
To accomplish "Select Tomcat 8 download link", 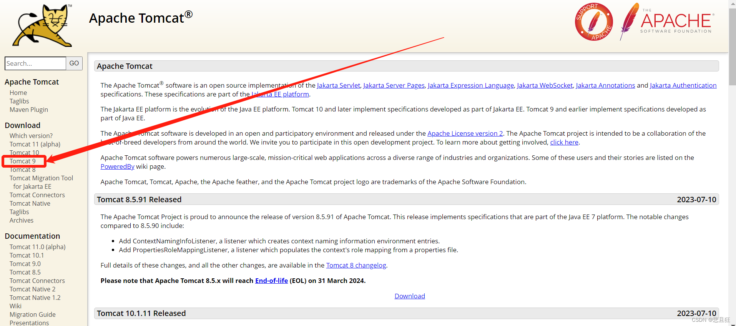I will coord(23,170).
